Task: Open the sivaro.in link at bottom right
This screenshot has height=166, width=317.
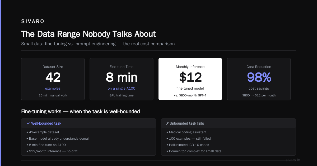Action: (x=293, y=160)
